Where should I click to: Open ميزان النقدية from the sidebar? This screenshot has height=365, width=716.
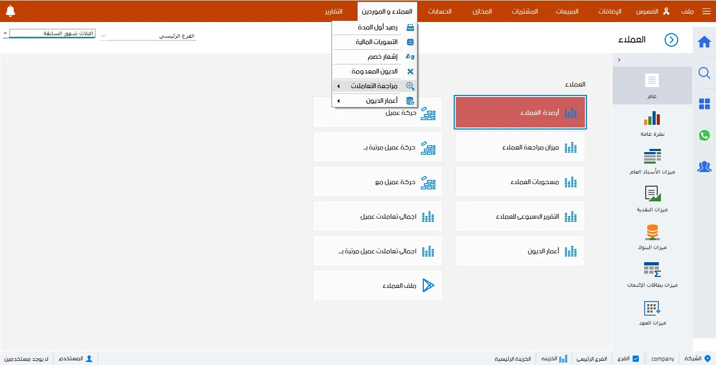click(x=652, y=198)
